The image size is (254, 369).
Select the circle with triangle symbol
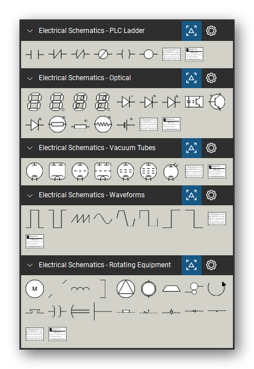click(x=126, y=288)
